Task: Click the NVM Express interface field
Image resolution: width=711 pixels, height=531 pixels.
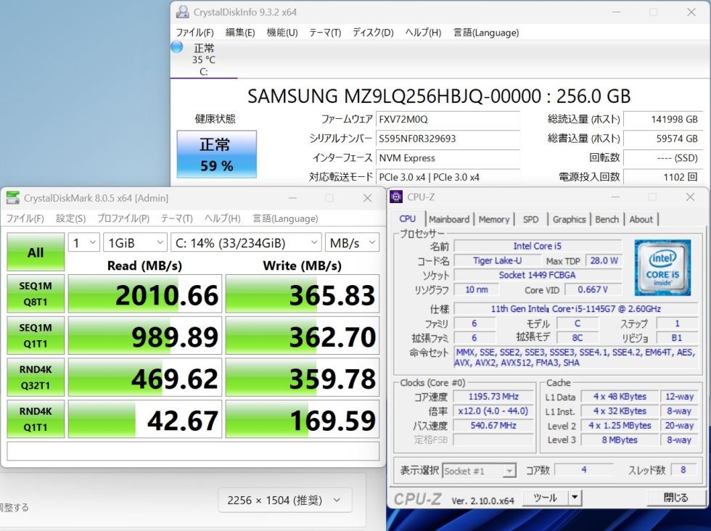Action: click(448, 158)
